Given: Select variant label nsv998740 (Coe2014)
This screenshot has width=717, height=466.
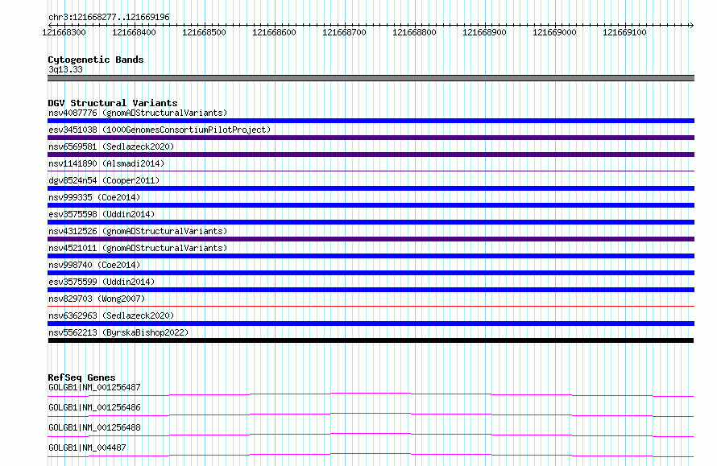Looking at the screenshot, I should click(94, 265).
